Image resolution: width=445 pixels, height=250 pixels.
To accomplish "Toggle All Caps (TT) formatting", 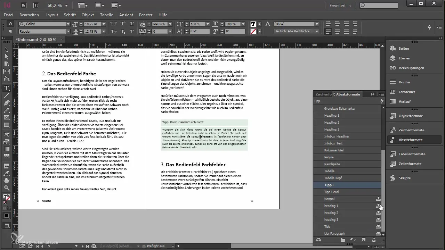I will click(113, 24).
